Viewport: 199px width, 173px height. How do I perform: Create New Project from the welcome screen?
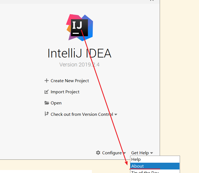point(70,81)
